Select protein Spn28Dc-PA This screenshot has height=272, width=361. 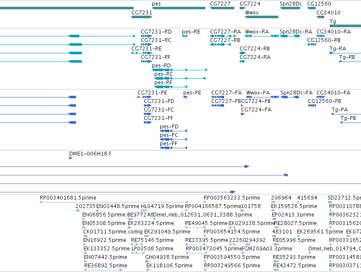click(x=290, y=97)
